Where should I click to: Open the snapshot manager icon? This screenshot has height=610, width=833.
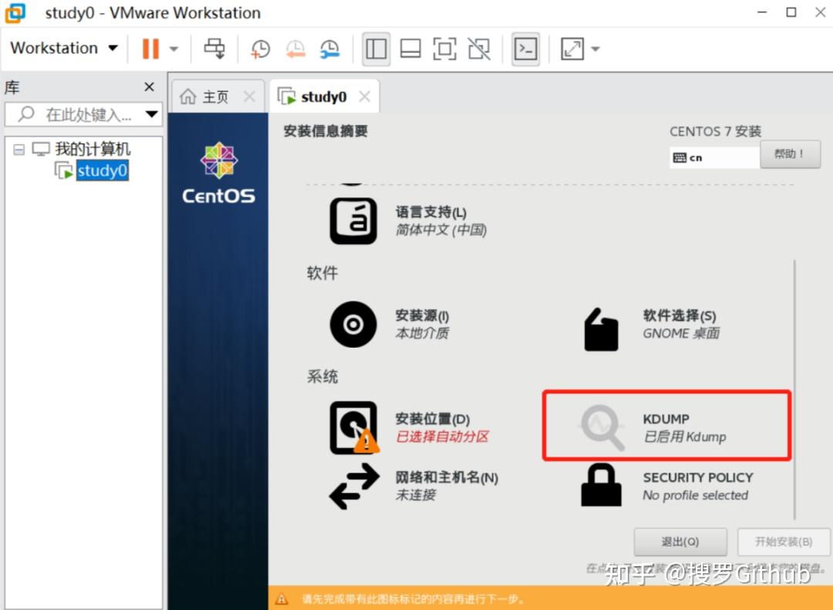pyautogui.click(x=330, y=49)
